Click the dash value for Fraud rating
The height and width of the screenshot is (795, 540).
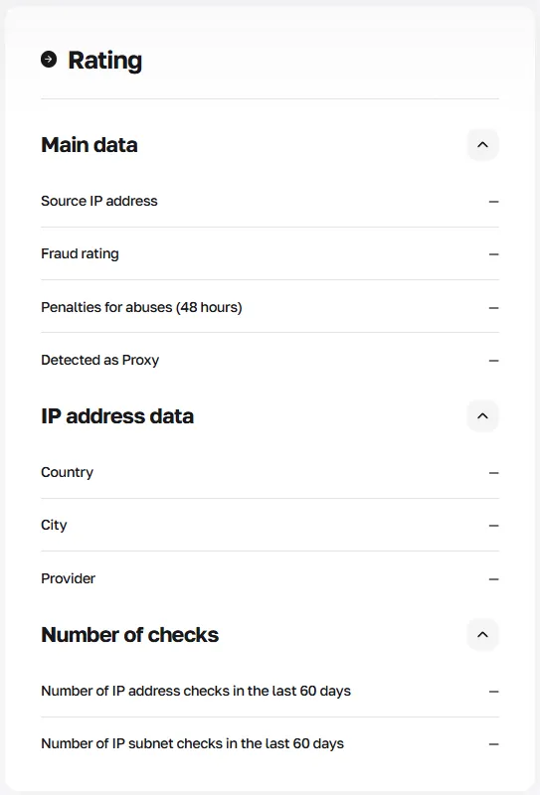point(494,254)
